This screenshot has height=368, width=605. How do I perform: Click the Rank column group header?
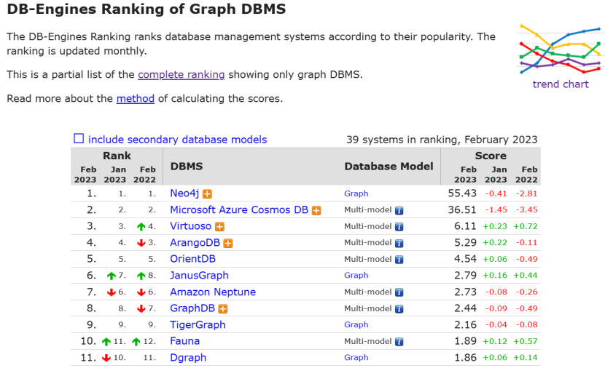(x=117, y=156)
